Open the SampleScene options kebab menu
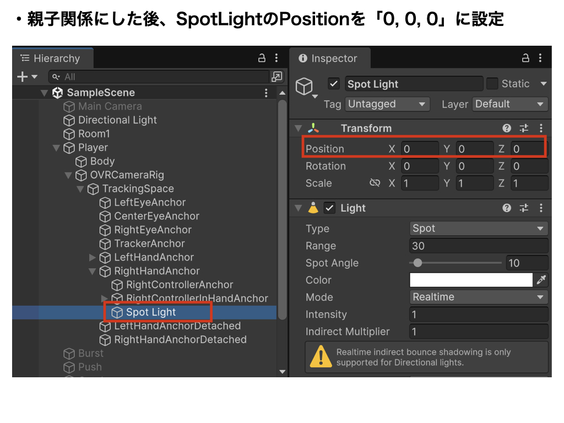 click(x=266, y=93)
